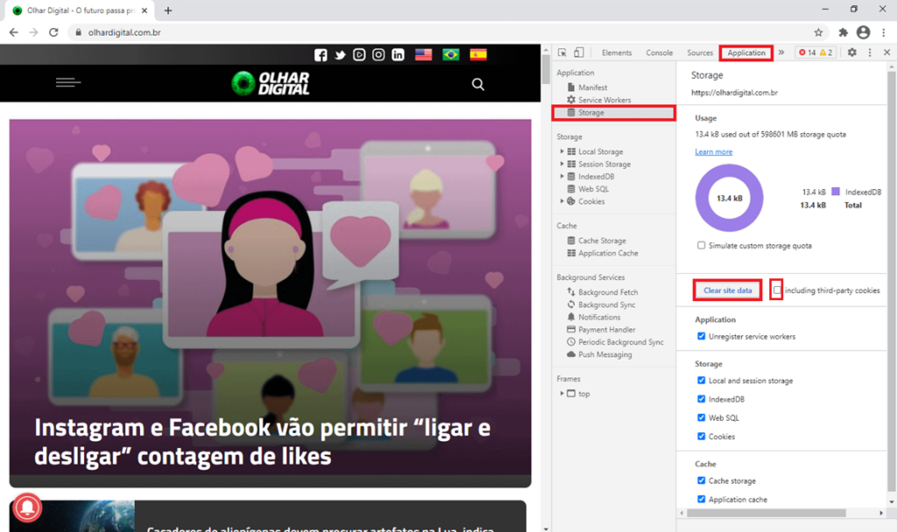This screenshot has width=897, height=532.
Task: Enable including third-party cookies checkbox
Action: 777,290
